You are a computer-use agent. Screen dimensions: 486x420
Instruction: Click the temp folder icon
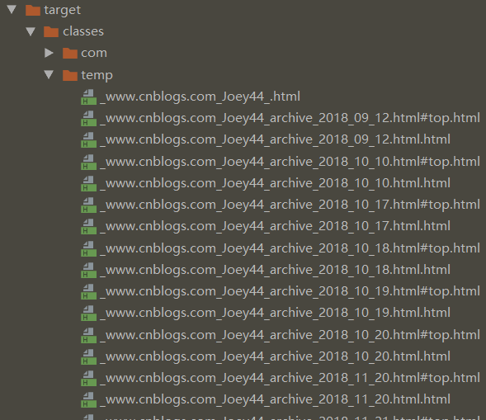pos(70,75)
